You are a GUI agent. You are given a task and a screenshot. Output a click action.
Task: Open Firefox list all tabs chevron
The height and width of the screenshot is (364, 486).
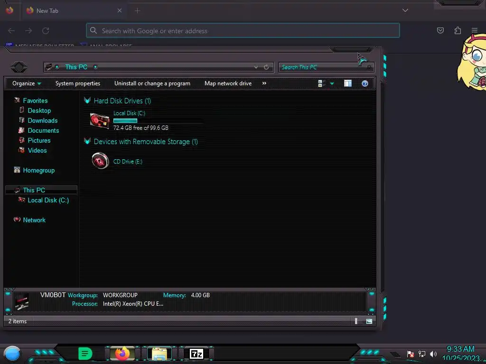(x=405, y=10)
